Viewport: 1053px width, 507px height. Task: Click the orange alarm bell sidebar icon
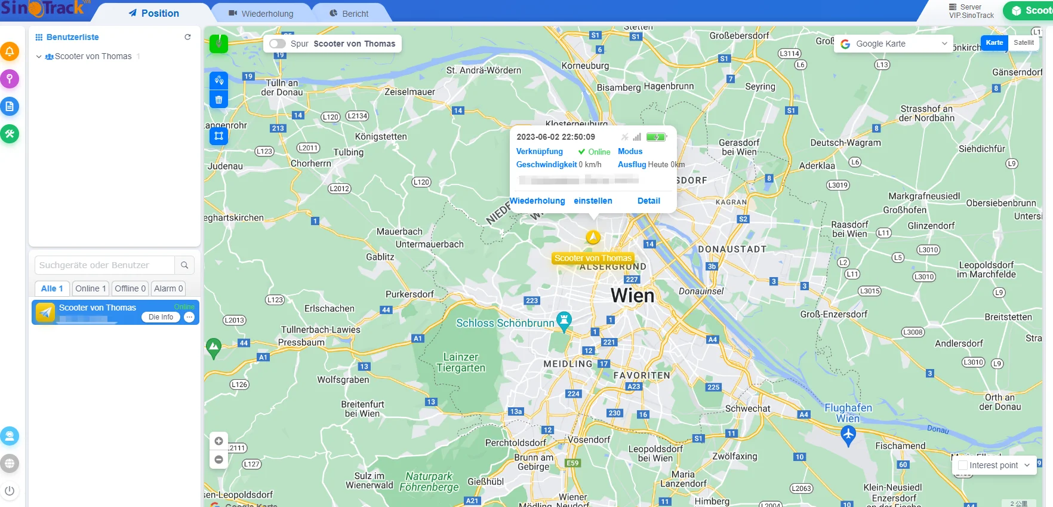click(10, 52)
